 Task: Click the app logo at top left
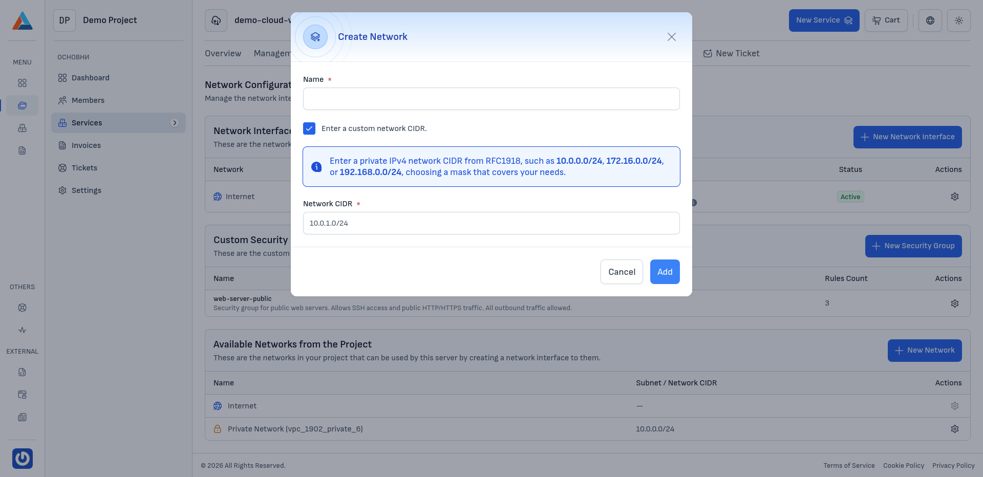pyautogui.click(x=23, y=20)
